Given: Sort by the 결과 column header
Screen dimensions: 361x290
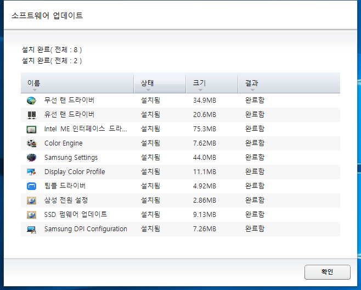Looking at the screenshot, I should [289, 83].
